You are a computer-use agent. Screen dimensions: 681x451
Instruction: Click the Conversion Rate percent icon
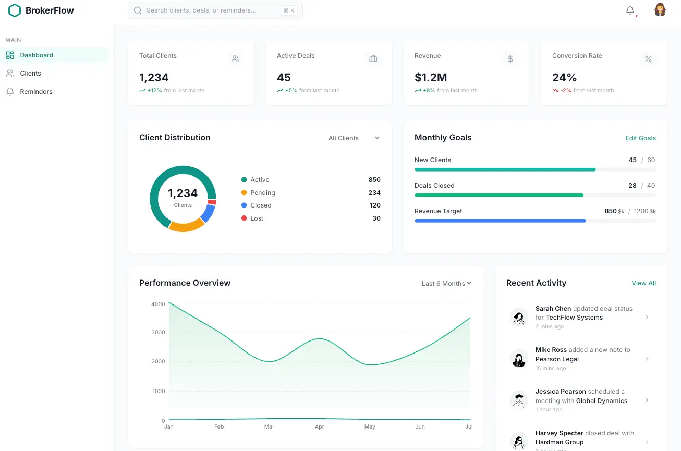(x=648, y=59)
